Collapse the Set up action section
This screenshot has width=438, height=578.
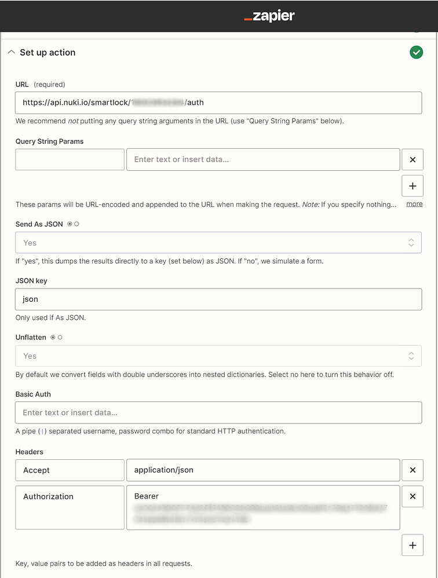[x=11, y=52]
